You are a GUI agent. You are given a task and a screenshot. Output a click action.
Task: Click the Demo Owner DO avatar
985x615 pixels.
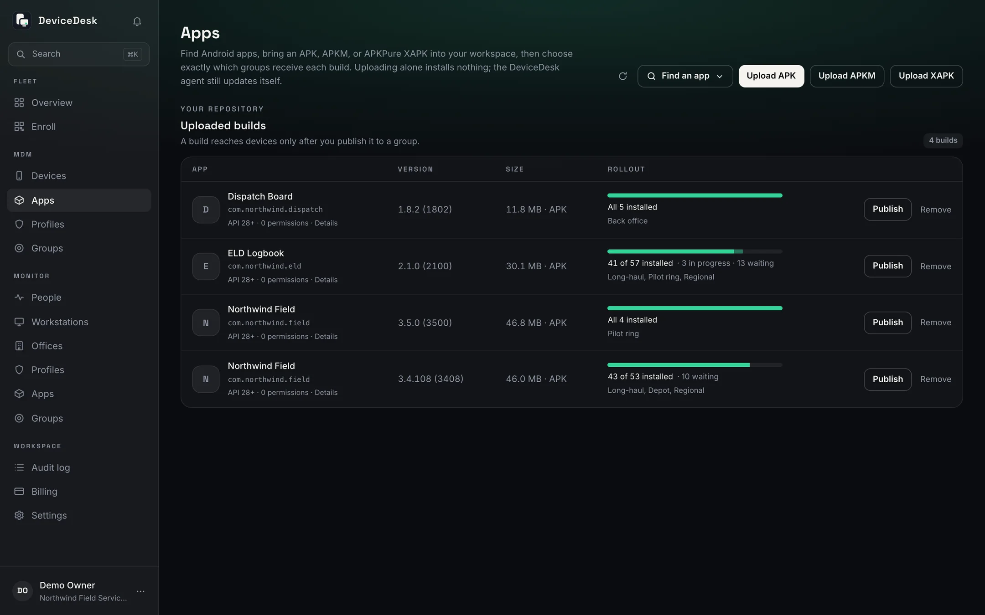pyautogui.click(x=22, y=591)
